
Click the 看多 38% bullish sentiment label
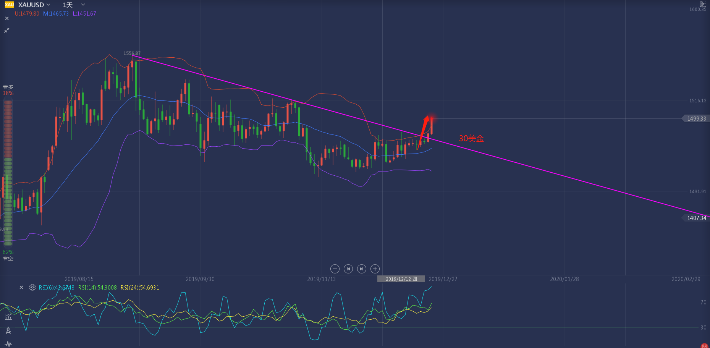click(x=8, y=90)
